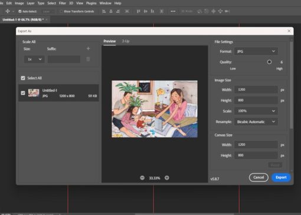This screenshot has width=301, height=215.
Task: Adjust the Quality slider handle
Action: [x=269, y=62]
